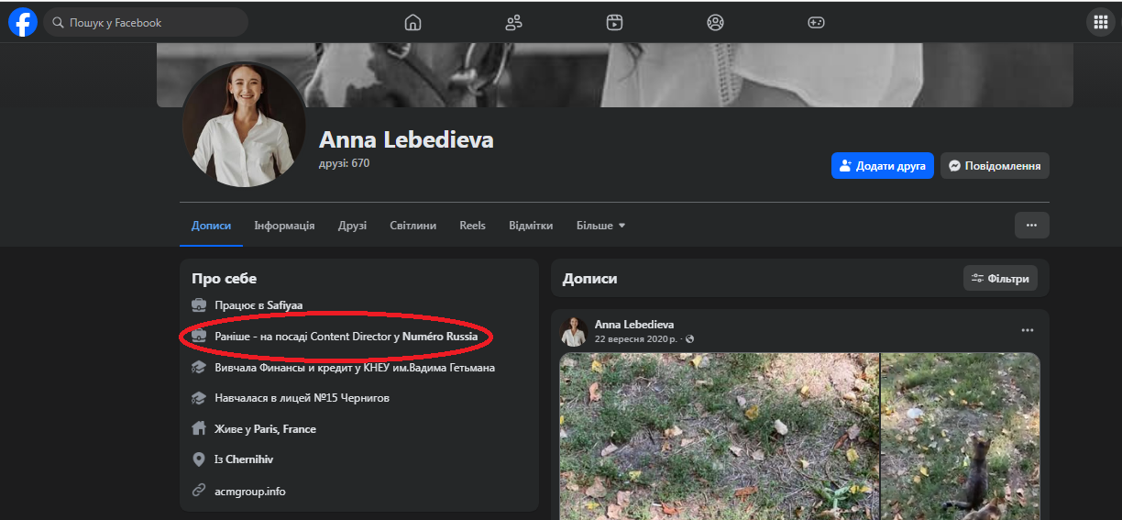Click the Facebook logo icon
Viewport: 1122px width, 520px height.
click(x=23, y=22)
